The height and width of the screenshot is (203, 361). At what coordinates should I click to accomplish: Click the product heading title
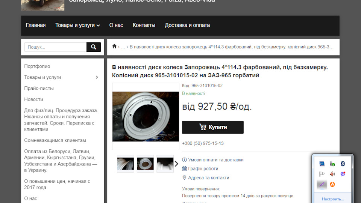pos(220,71)
